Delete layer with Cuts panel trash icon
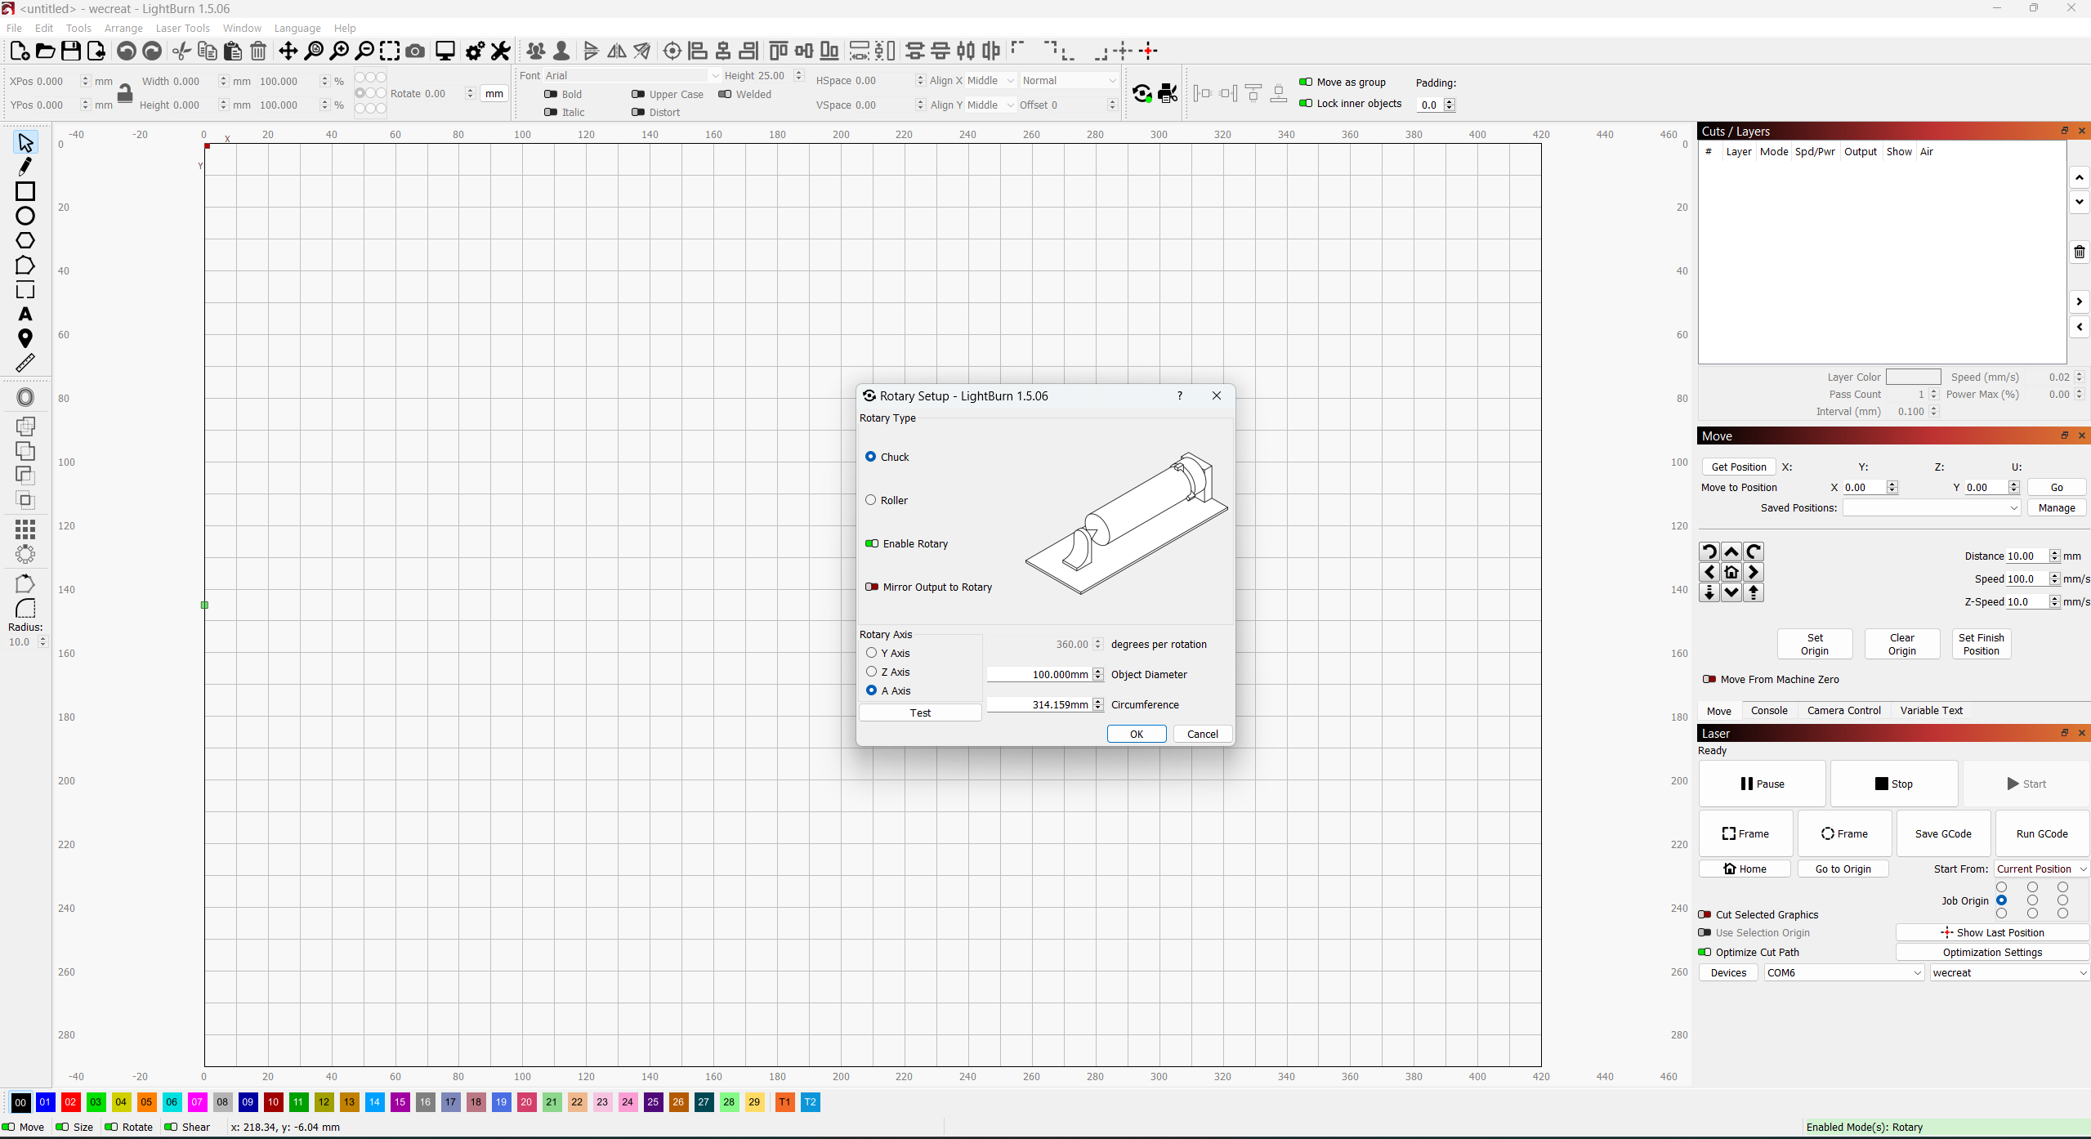Viewport: 2091px width, 1139px height. (x=2080, y=252)
